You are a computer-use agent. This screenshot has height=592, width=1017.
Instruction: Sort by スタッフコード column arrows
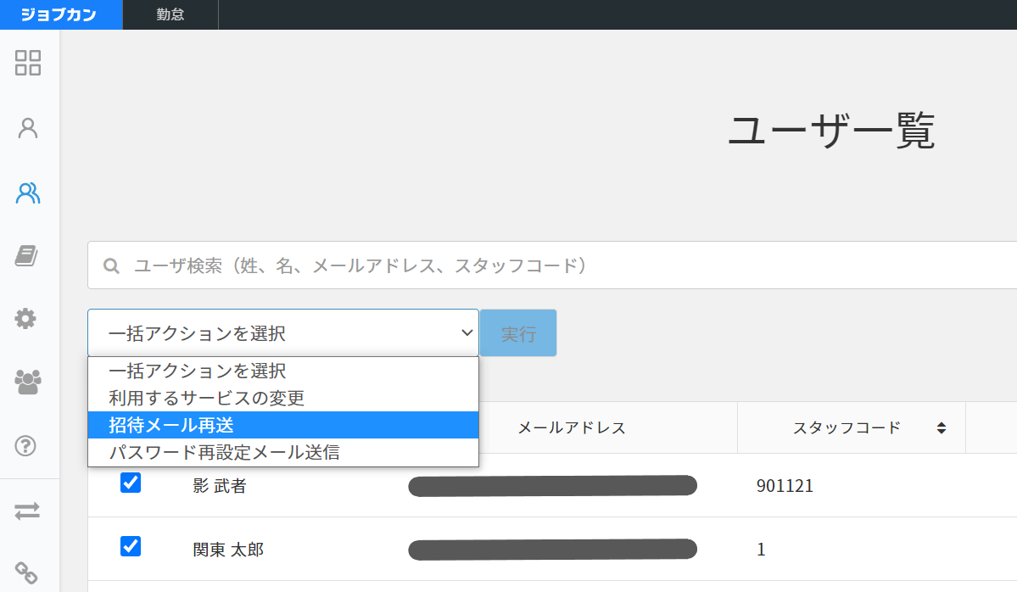(941, 428)
